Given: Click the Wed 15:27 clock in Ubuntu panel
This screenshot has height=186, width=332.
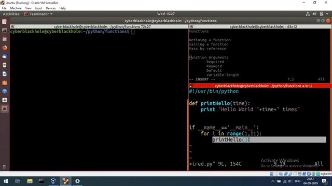Looking at the screenshot, I should [x=166, y=14].
